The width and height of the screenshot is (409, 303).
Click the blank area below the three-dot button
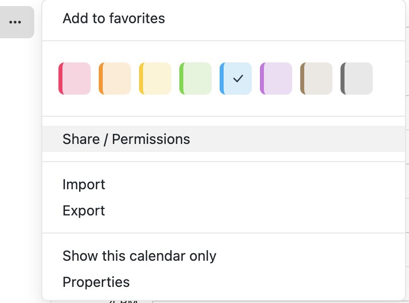20,151
